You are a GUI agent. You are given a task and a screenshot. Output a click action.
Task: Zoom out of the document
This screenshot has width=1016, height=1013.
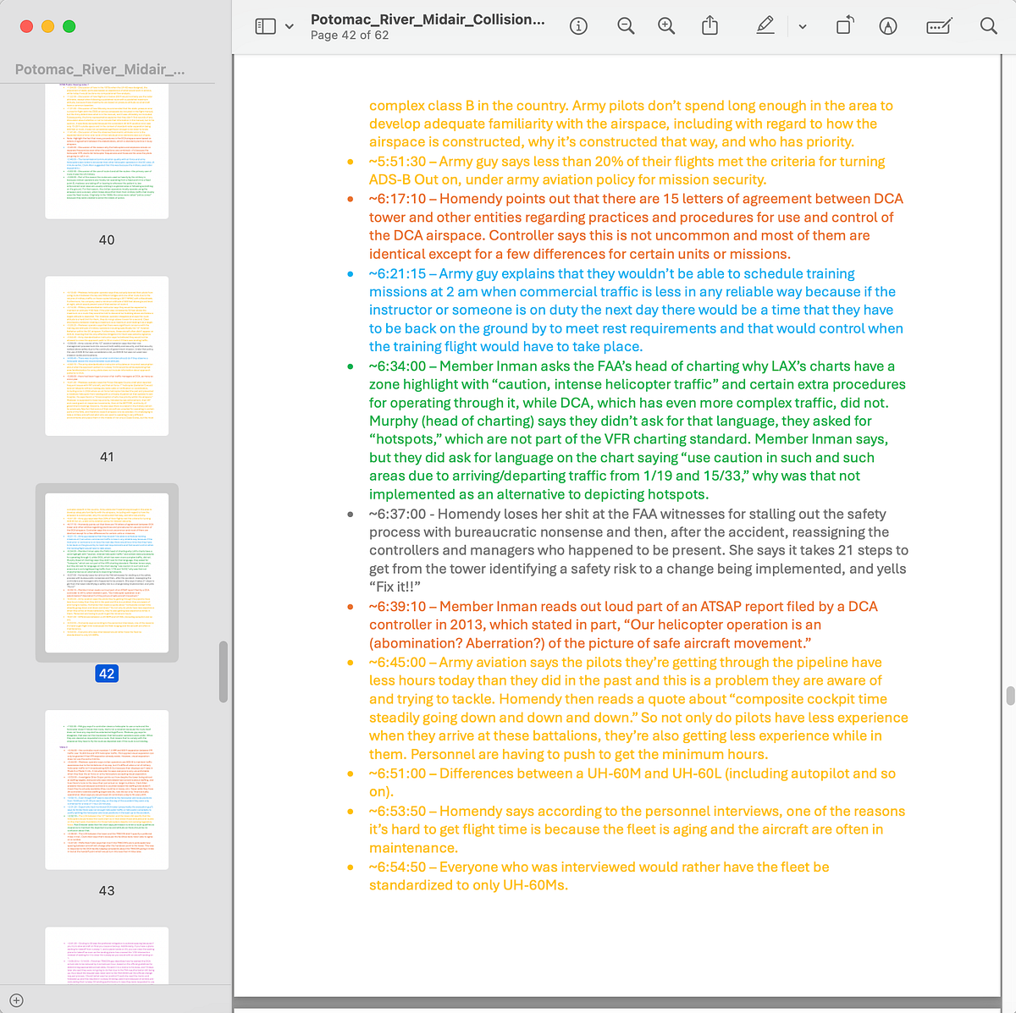pos(626,26)
